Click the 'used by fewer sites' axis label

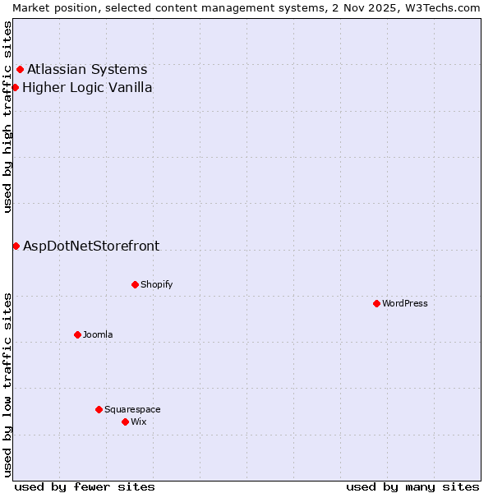tap(85, 486)
